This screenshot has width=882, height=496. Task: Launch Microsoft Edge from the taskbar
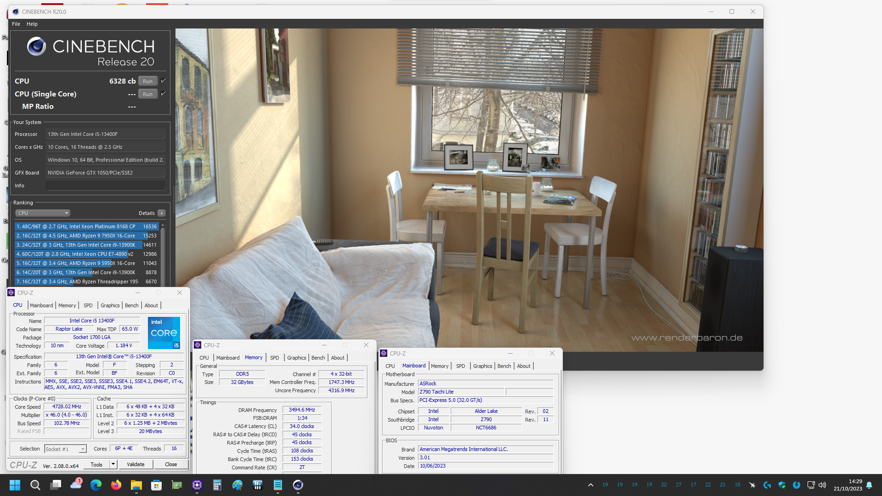click(96, 485)
